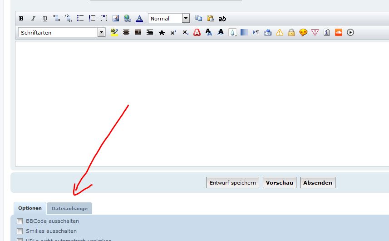This screenshot has height=241, width=389.
Task: Check Smilies ausschalten option
Action: [x=20, y=231]
